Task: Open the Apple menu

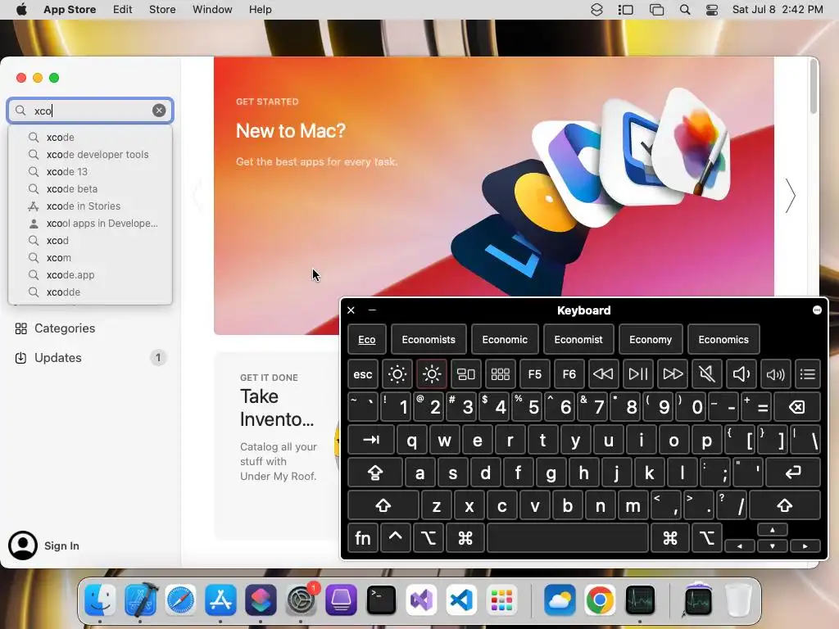Action: coord(21,10)
